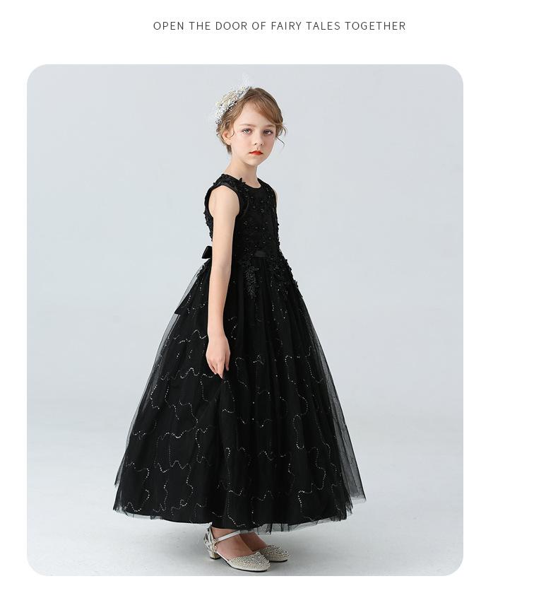Click the floral headpiece in hair
This screenshot has height=610, width=558.
click(232, 102)
